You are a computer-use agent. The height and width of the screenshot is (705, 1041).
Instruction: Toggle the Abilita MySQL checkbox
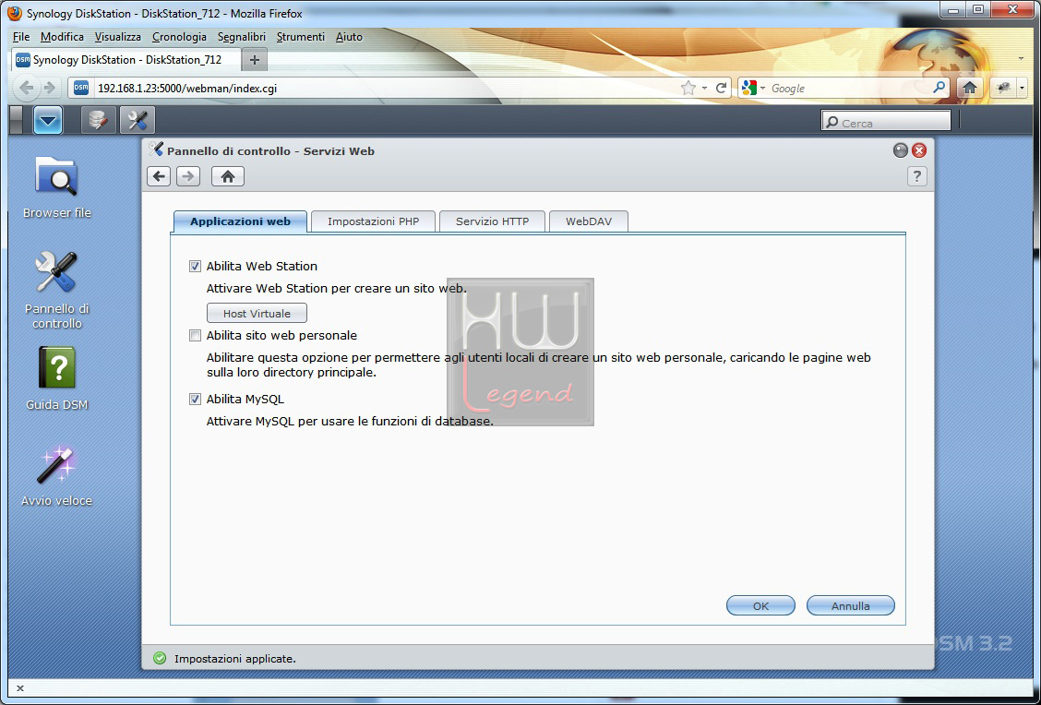pyautogui.click(x=196, y=399)
